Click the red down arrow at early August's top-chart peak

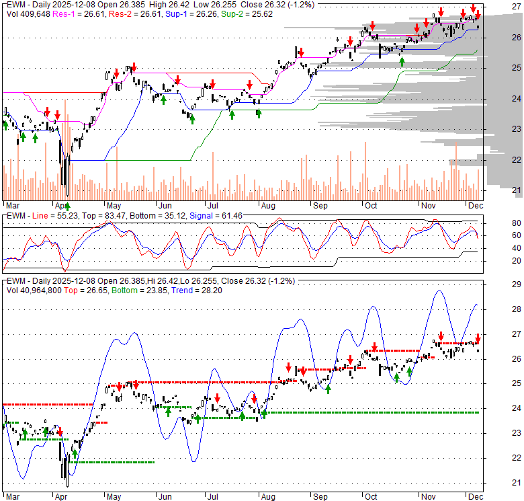[300, 50]
